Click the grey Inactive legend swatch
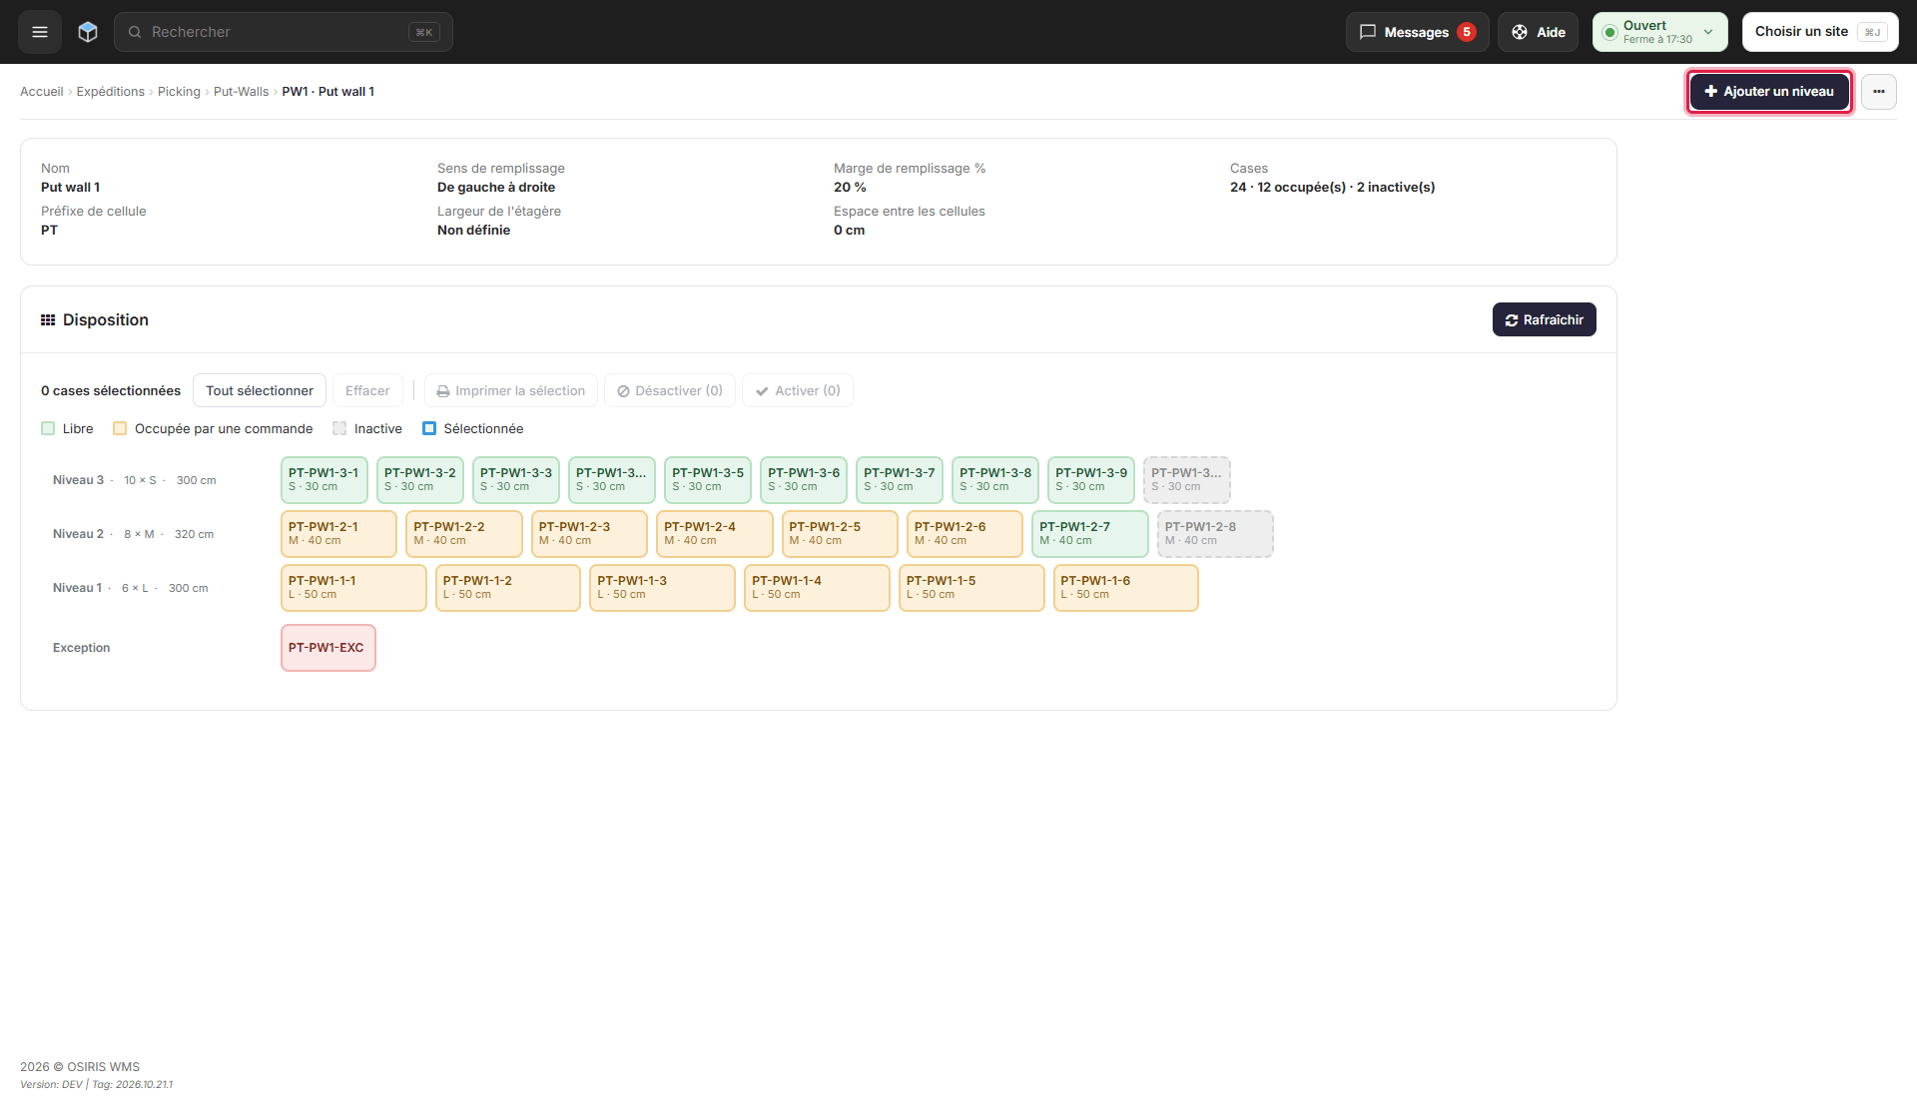 (x=339, y=429)
